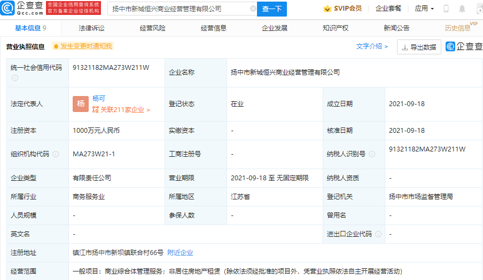Click info icon next to 进出口企业代码
This screenshot has height=280, width=483.
coord(378,234)
